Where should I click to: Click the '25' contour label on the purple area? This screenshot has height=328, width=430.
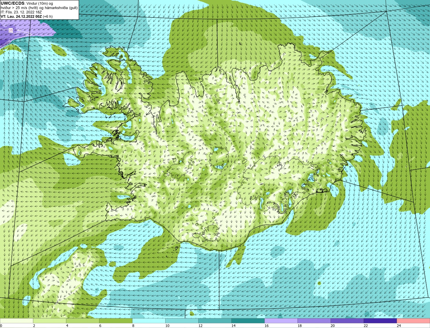[x=11, y=30]
